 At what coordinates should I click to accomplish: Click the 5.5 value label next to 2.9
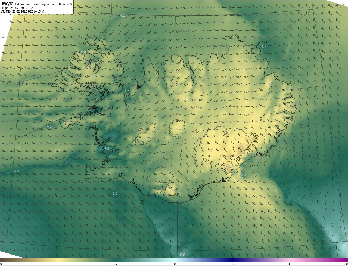point(68,161)
